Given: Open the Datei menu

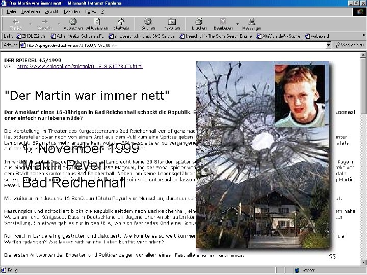Looking at the screenshot, I should [11, 11].
